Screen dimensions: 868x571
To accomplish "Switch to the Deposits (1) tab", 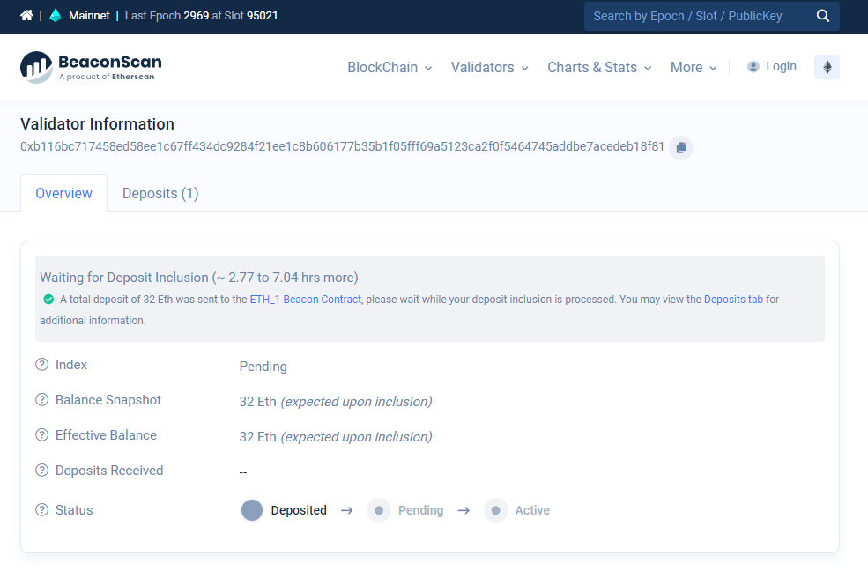I will (160, 194).
